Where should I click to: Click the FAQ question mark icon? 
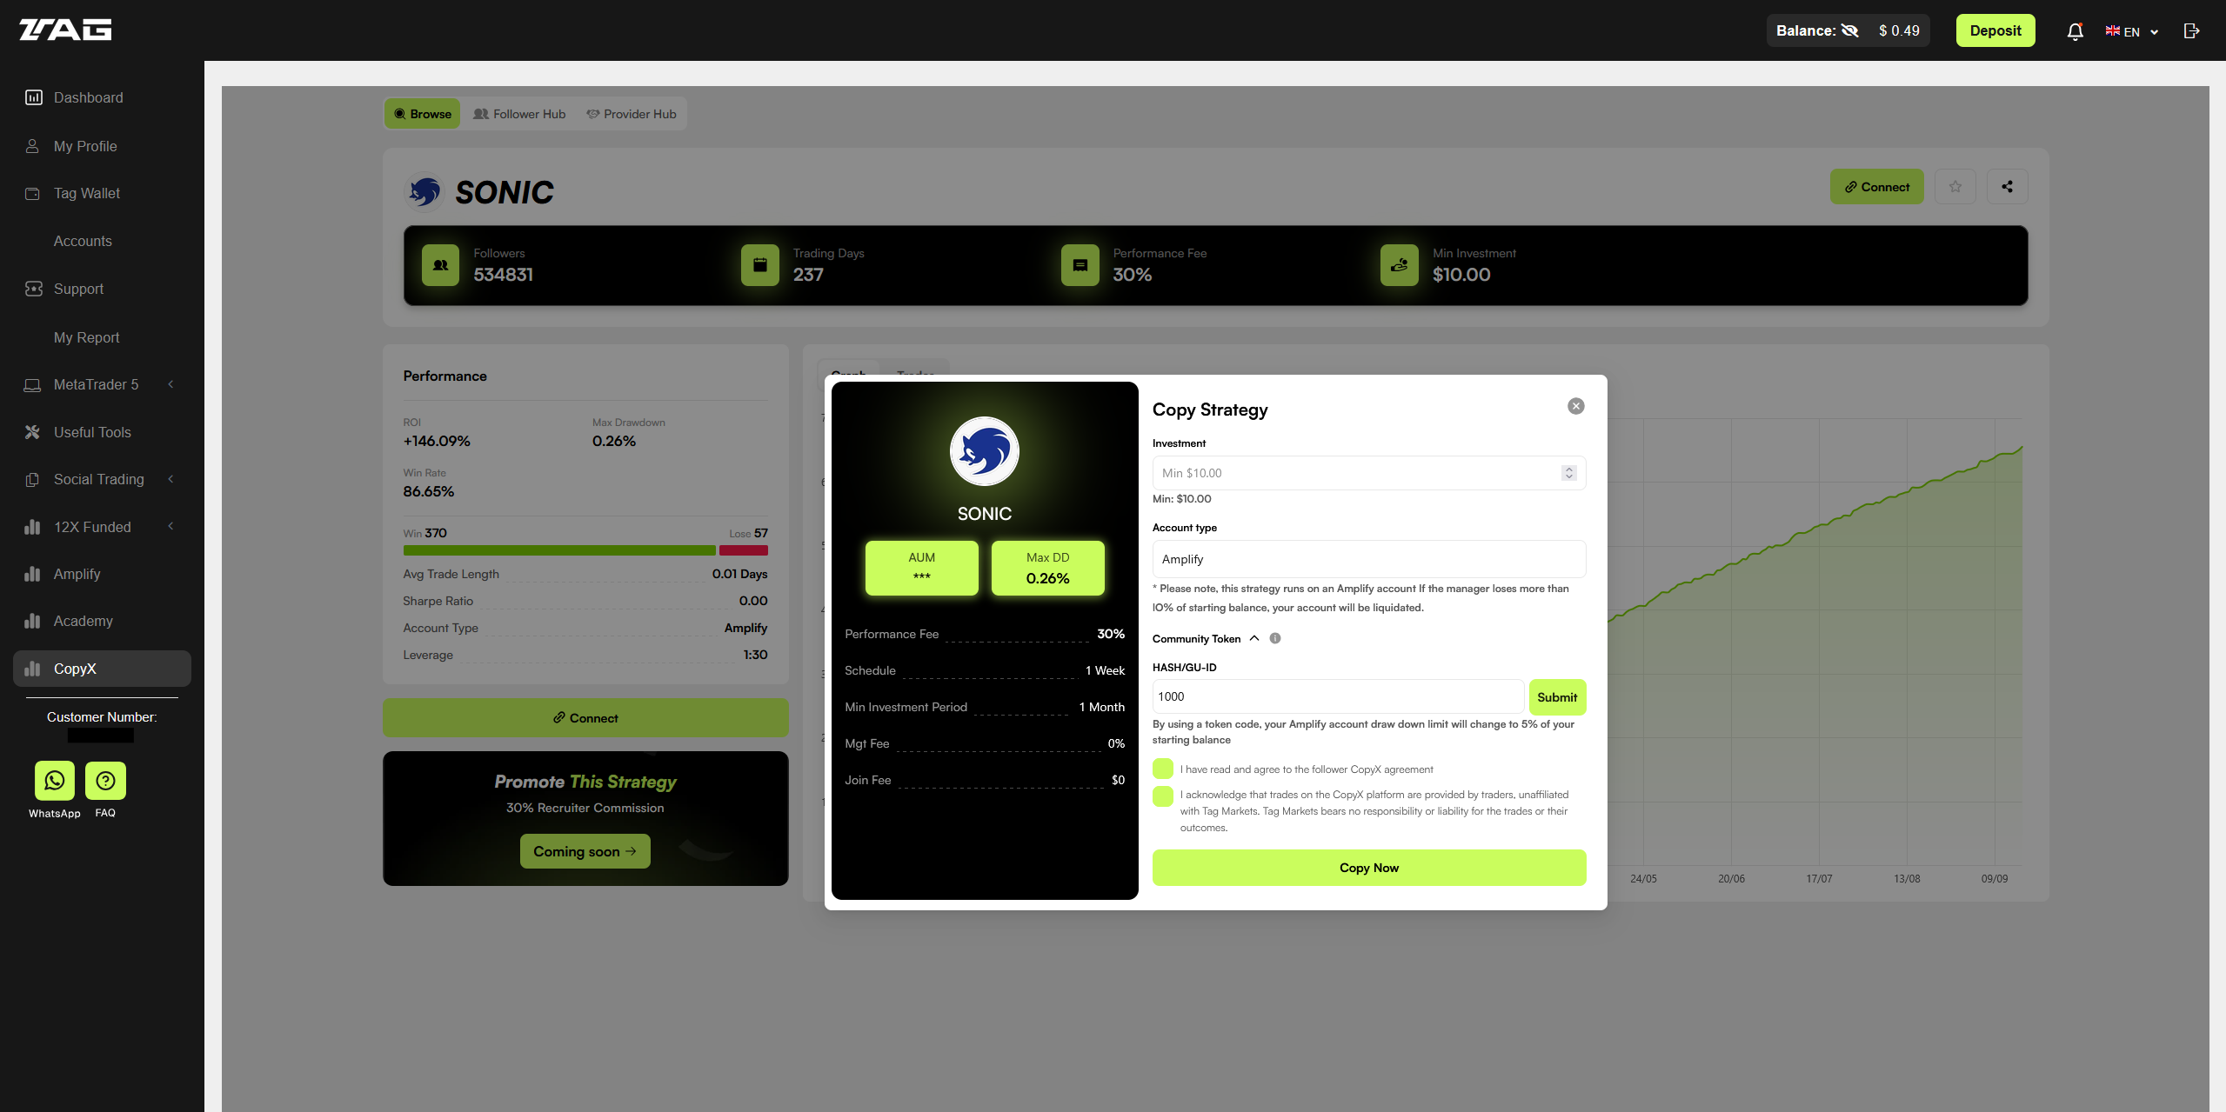point(105,781)
